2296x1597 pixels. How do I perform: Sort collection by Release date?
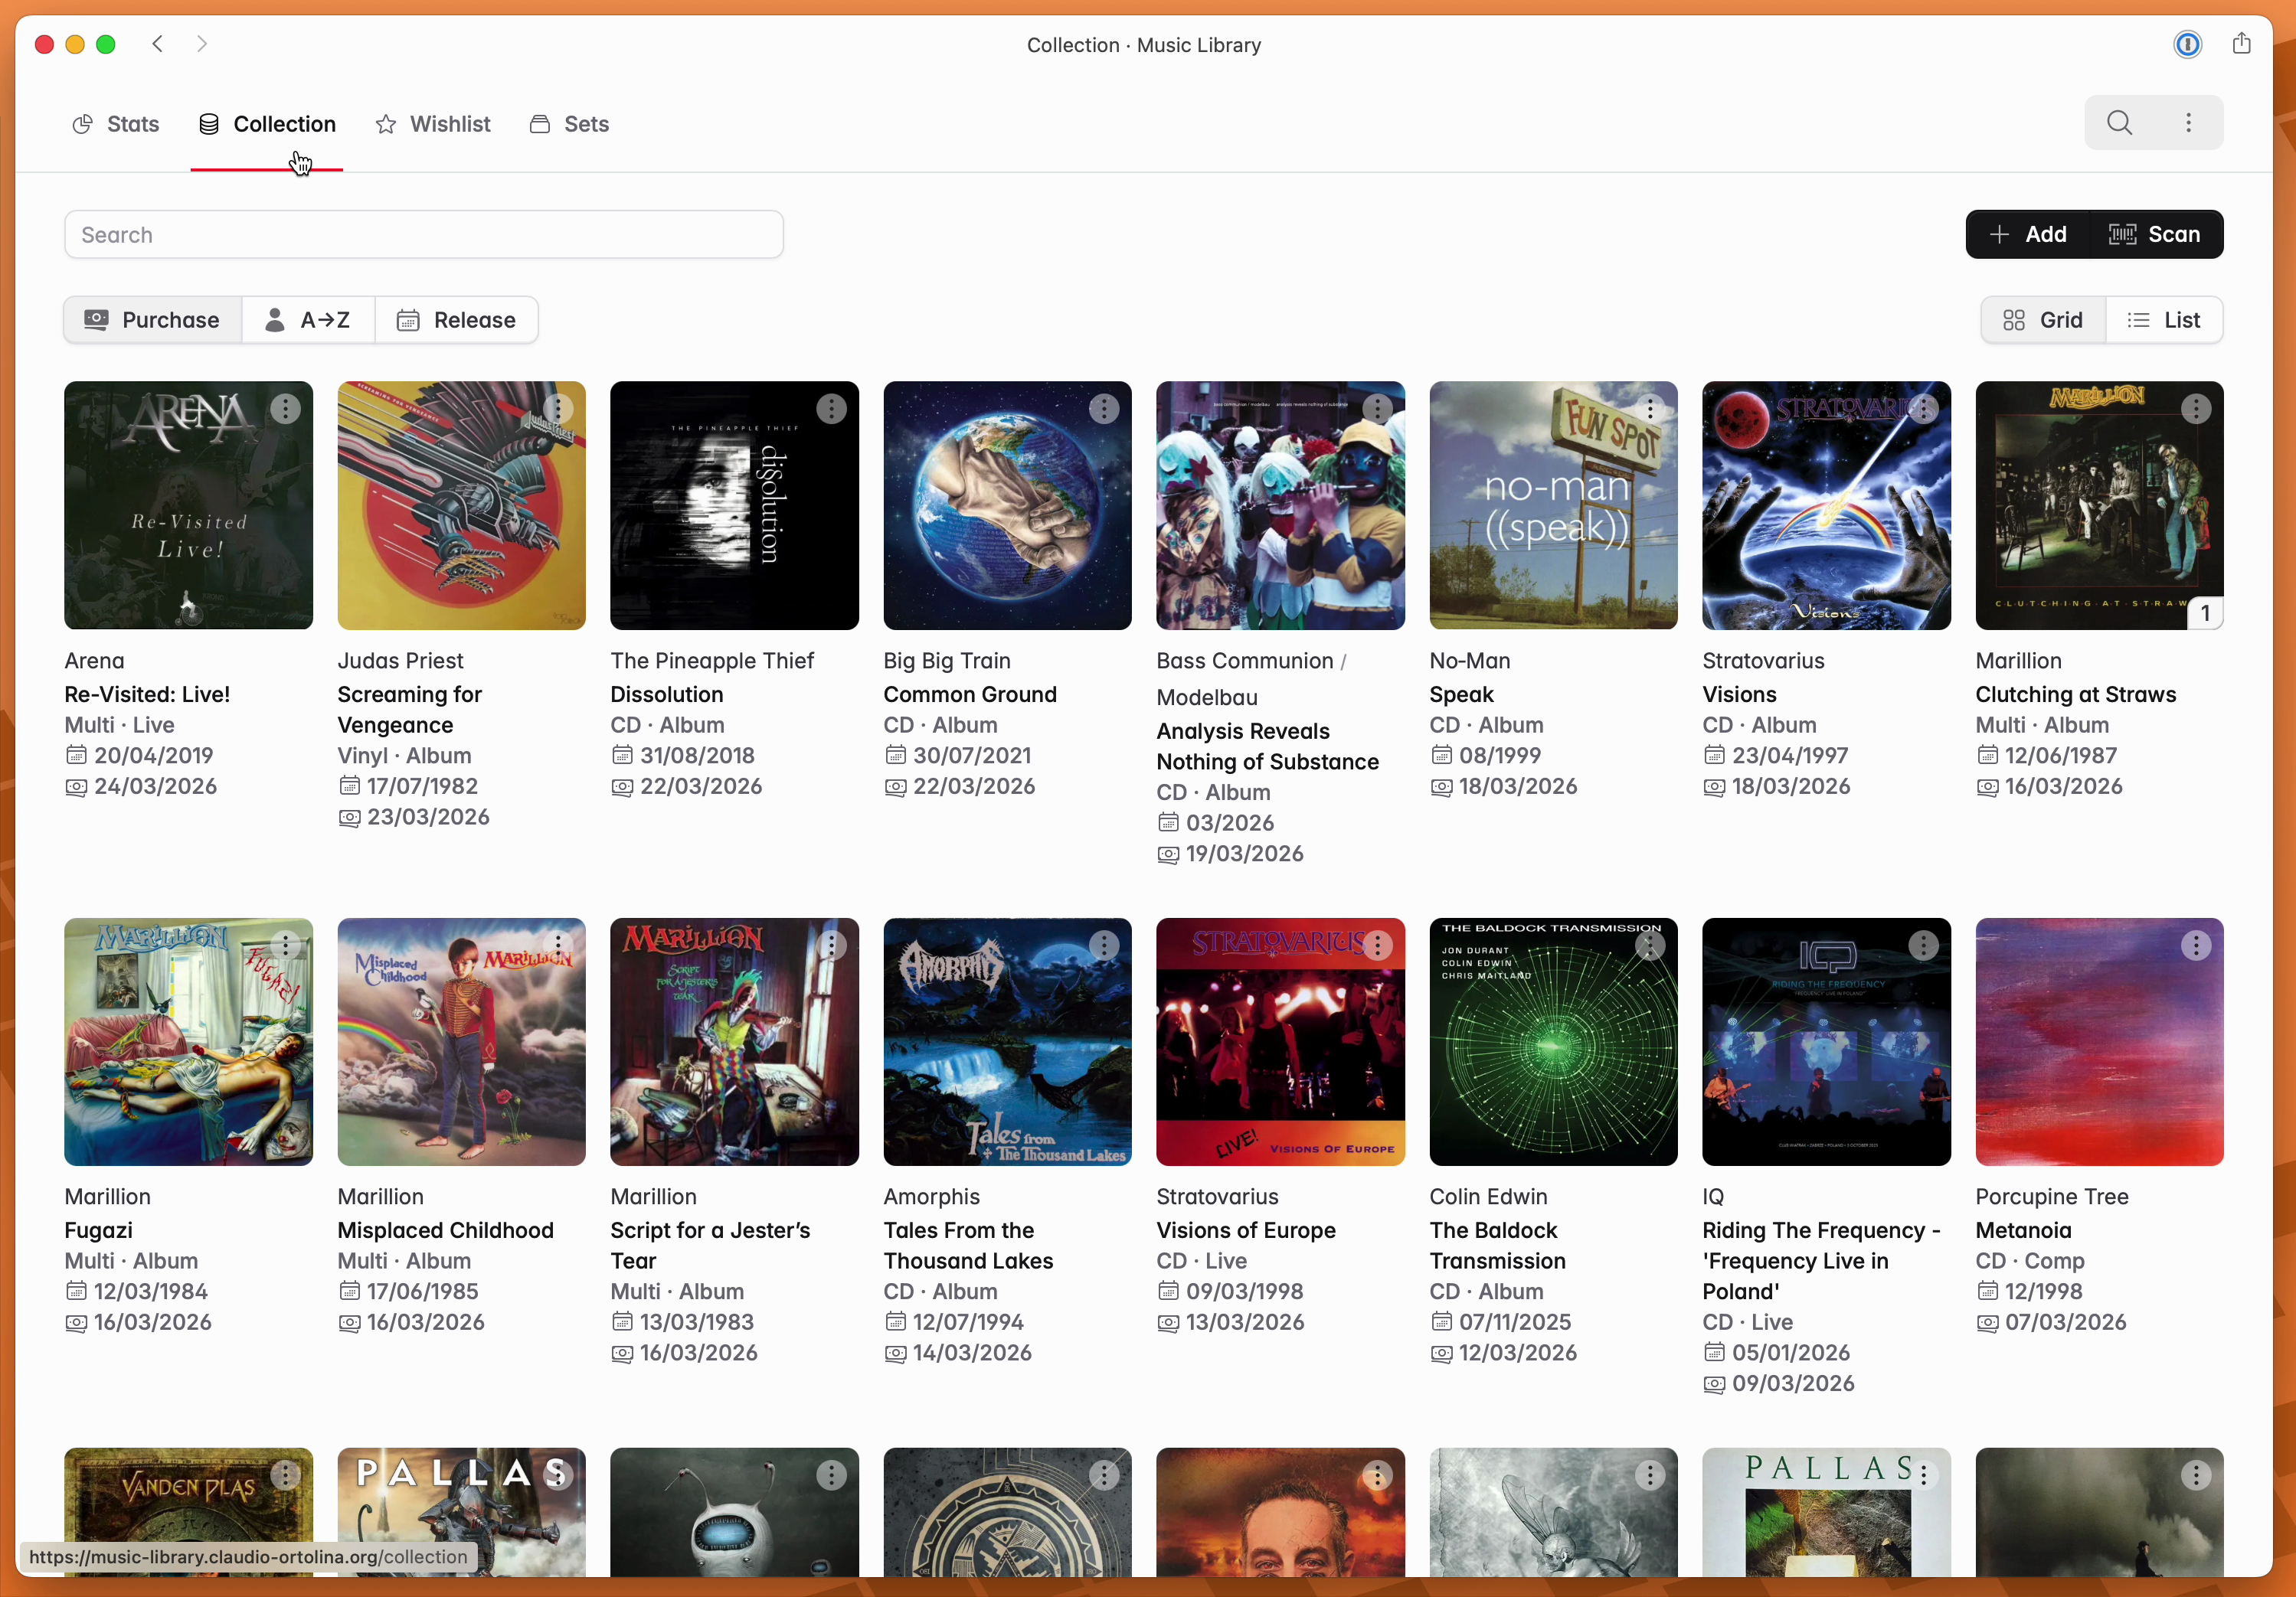click(457, 320)
